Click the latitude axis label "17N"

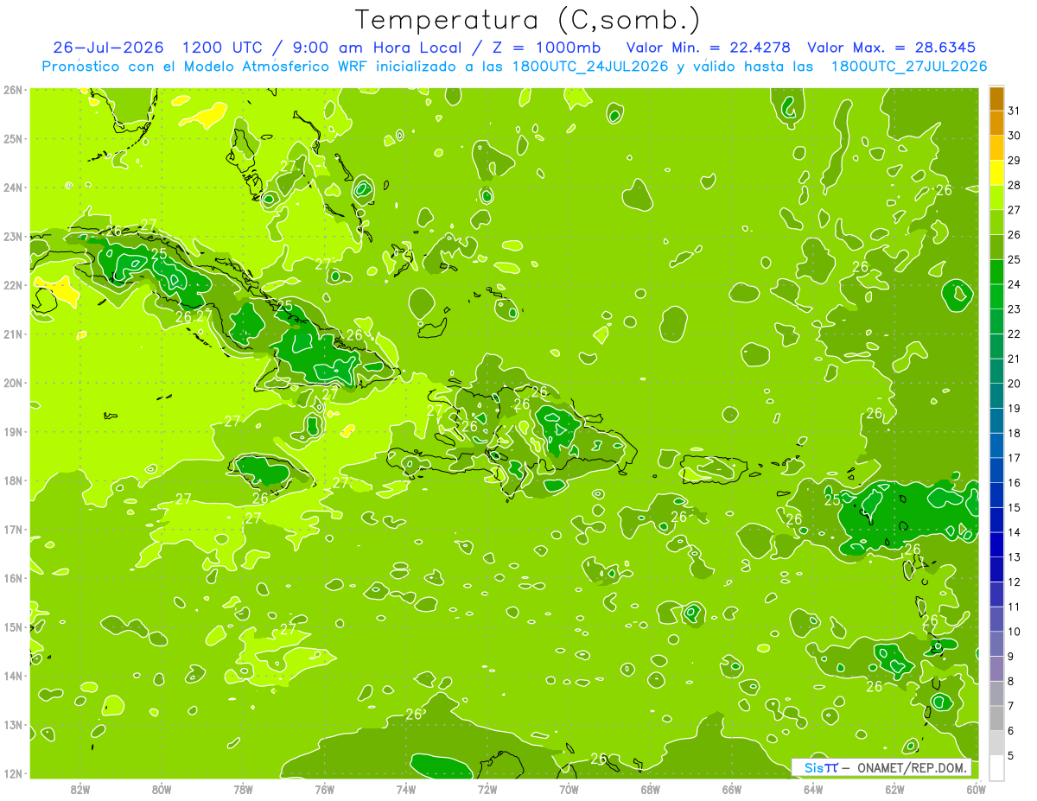pyautogui.click(x=13, y=529)
